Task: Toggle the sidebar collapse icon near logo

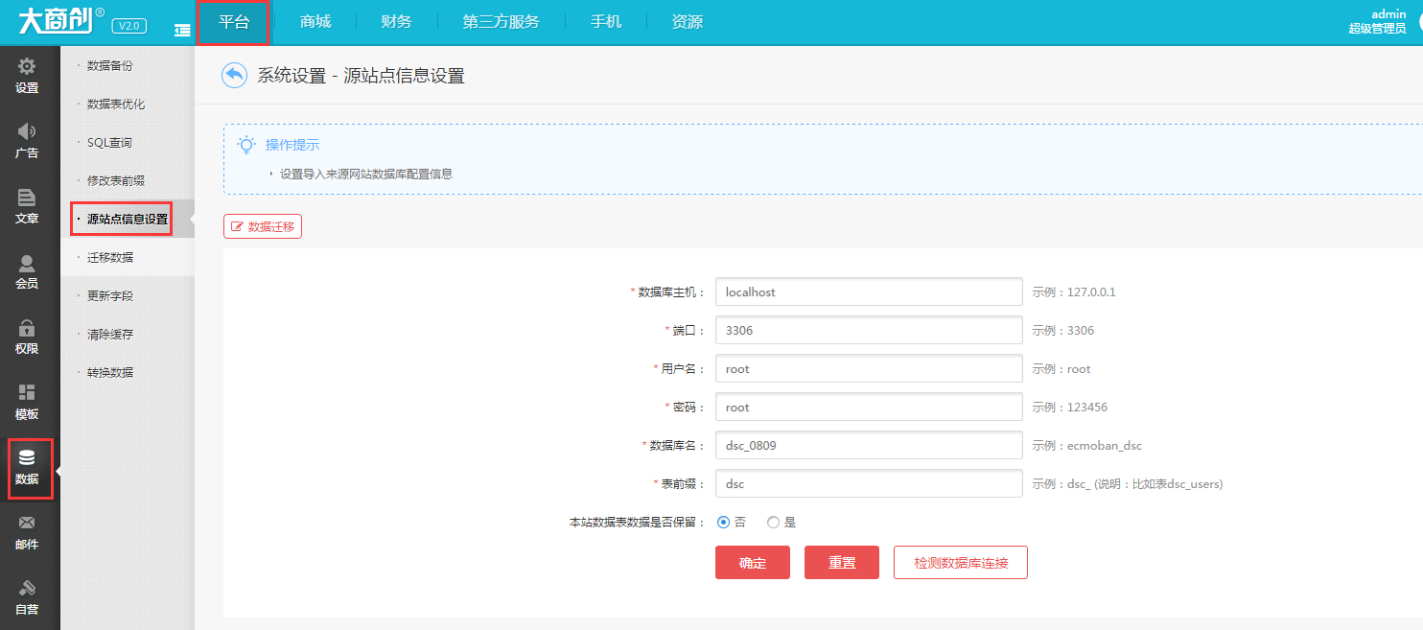Action: [x=182, y=31]
